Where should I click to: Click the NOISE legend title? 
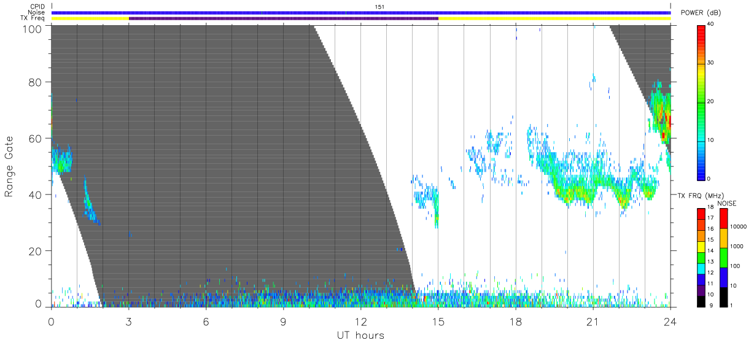tap(726, 203)
